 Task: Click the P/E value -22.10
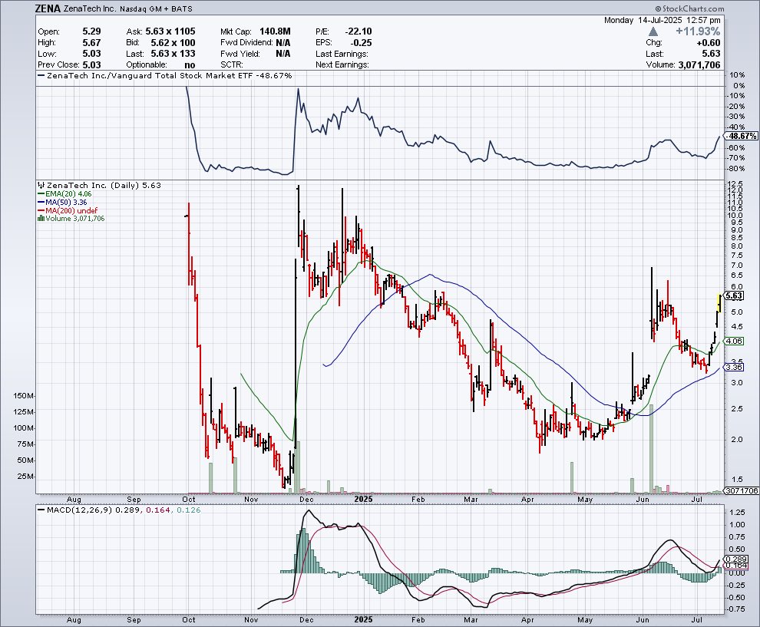click(x=359, y=31)
